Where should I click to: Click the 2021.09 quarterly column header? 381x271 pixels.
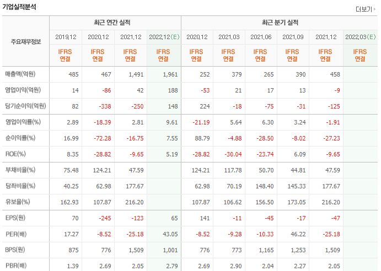(x=293, y=37)
